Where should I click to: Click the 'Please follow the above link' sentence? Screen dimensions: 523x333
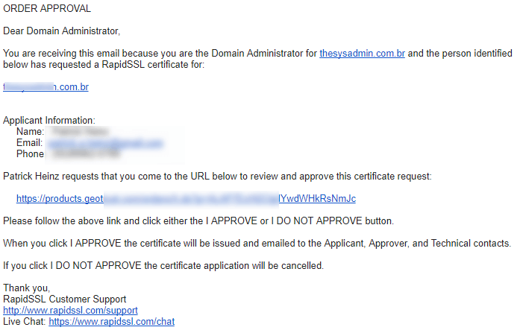pyautogui.click(x=198, y=221)
